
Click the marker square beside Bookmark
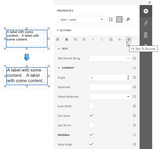coord(134,87)
